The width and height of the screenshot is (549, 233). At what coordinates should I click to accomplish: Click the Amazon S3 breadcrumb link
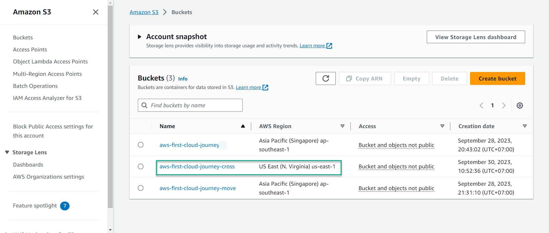tap(144, 12)
